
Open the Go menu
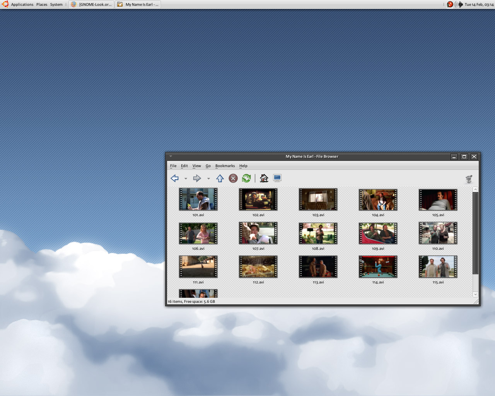(x=208, y=166)
